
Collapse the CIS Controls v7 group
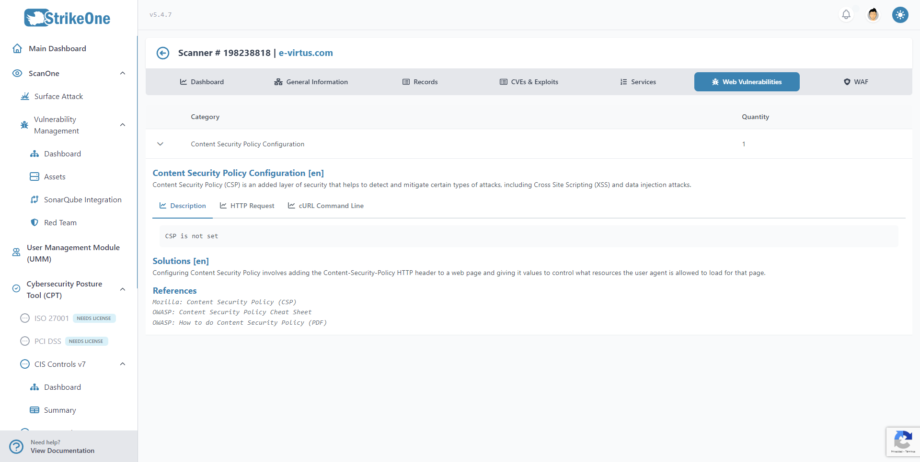click(123, 364)
